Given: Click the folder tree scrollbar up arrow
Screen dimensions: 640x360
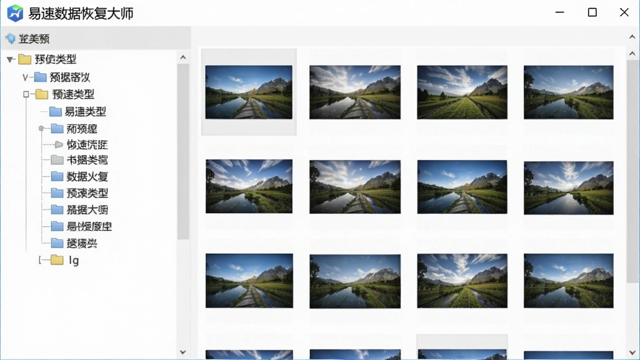Looking at the screenshot, I should point(183,57).
